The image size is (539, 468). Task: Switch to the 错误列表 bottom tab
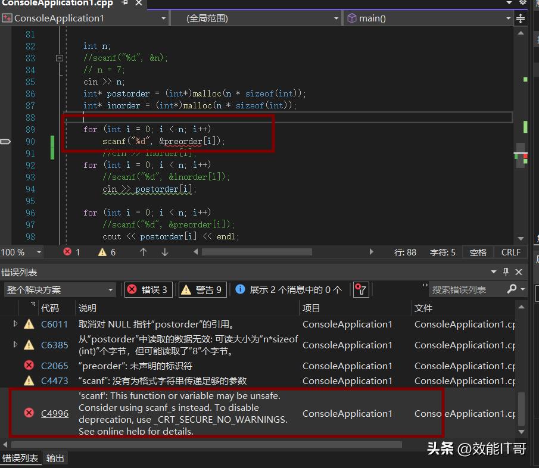[x=20, y=458]
